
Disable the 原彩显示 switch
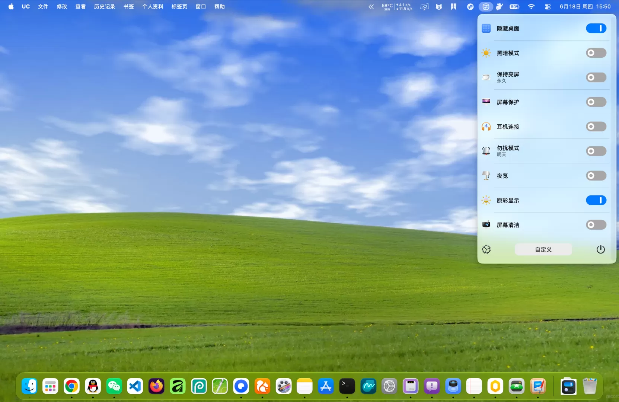[x=596, y=200]
